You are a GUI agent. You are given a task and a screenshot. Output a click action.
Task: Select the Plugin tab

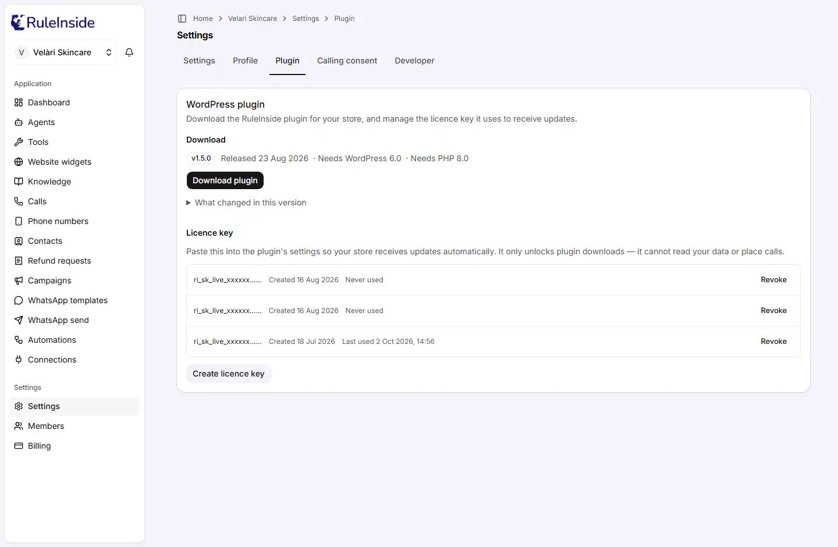click(287, 61)
